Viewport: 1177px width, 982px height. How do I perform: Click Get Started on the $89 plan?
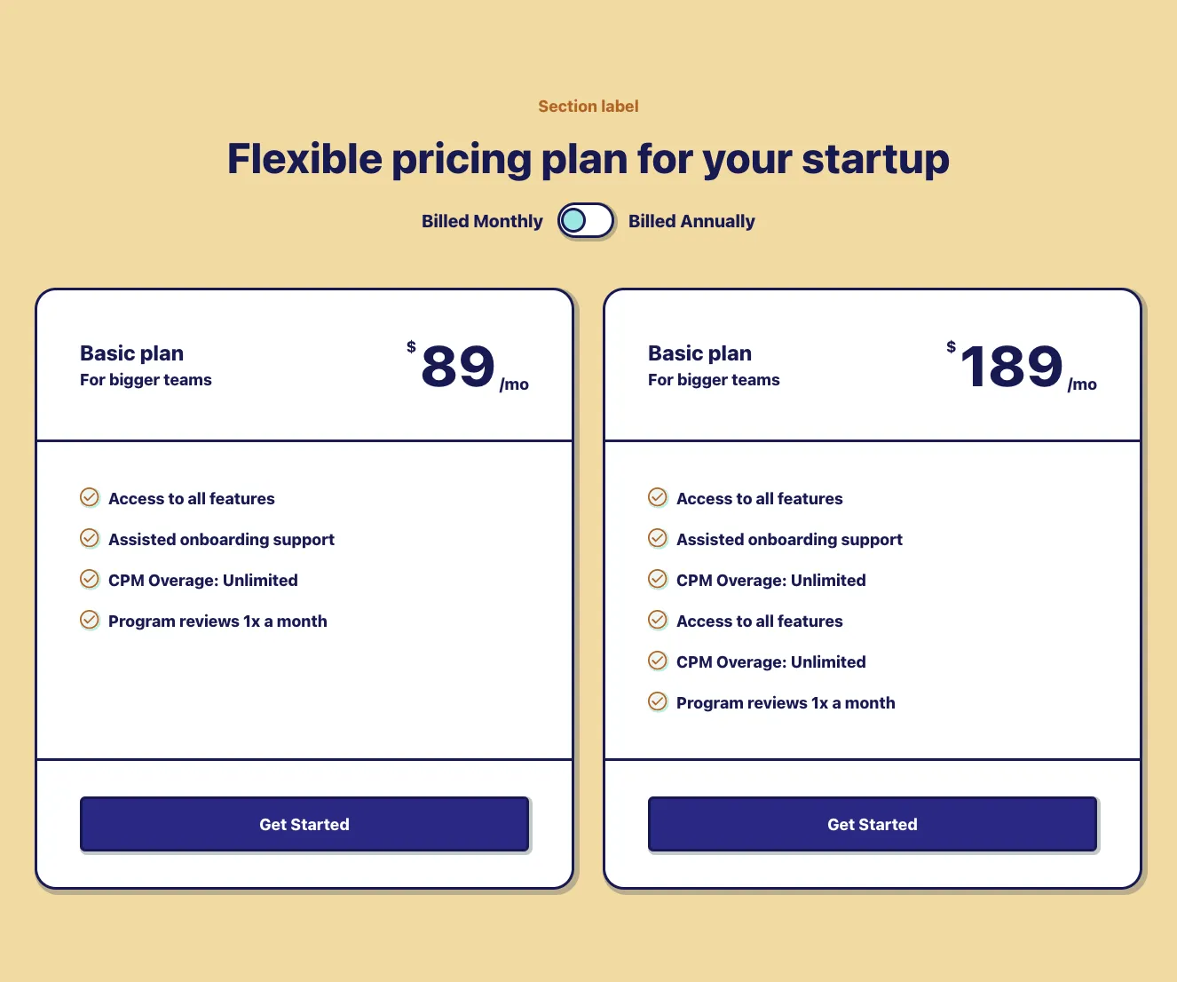click(x=304, y=824)
